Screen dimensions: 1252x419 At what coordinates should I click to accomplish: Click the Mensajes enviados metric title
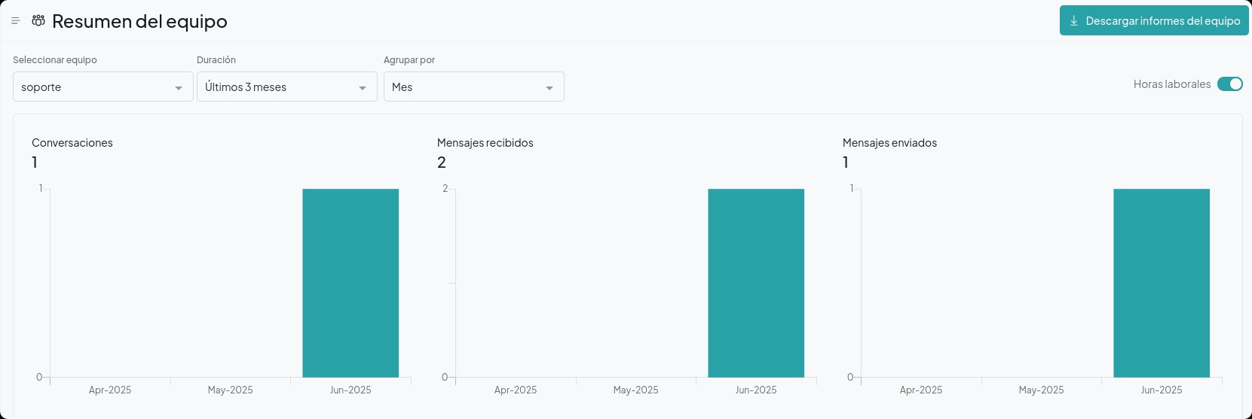click(x=889, y=143)
